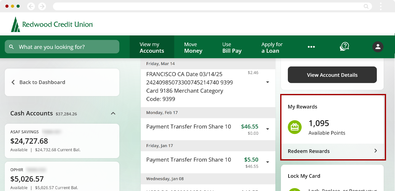
Task: Click the Lock My Card heading
Action: coord(304,176)
